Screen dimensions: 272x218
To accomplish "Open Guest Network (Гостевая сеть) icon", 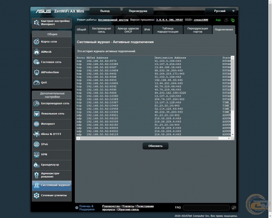I will coord(36,62).
